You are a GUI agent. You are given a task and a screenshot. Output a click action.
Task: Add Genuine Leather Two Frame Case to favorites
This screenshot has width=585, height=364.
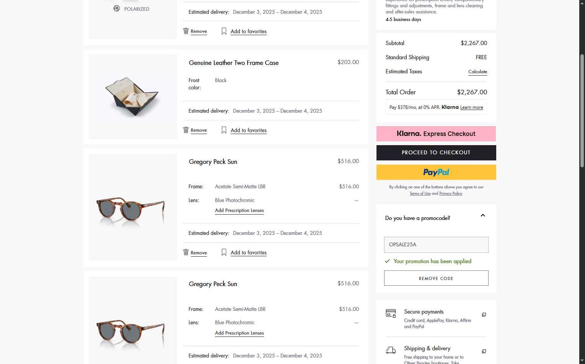(x=249, y=130)
